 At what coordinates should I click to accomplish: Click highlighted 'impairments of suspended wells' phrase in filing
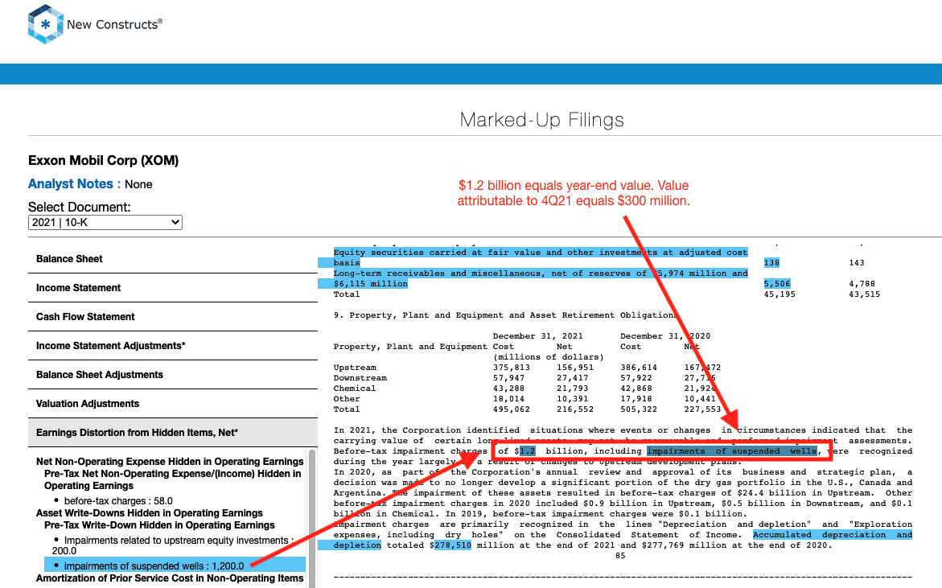(732, 451)
